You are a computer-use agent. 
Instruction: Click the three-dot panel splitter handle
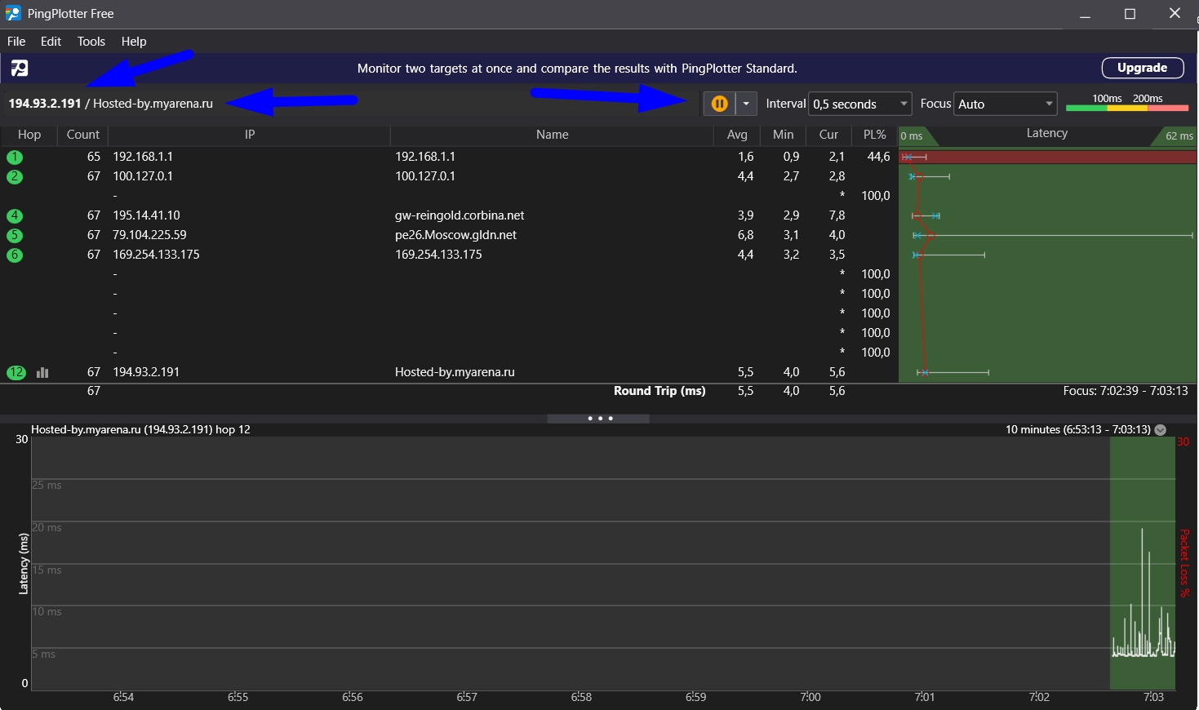point(599,419)
